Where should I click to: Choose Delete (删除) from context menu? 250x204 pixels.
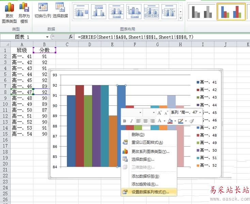pyautogui.click(x=149, y=135)
